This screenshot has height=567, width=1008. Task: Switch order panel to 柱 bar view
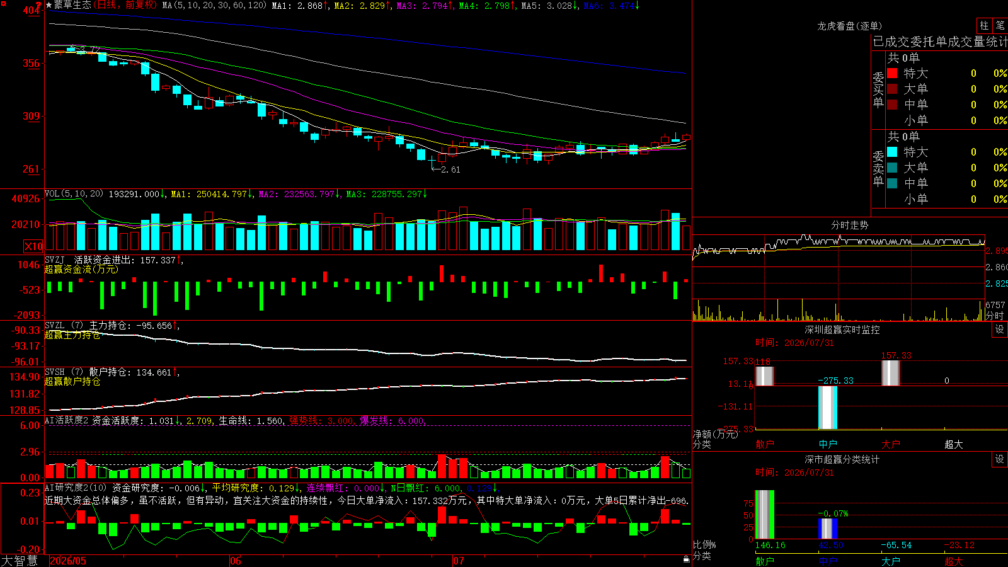coord(984,26)
